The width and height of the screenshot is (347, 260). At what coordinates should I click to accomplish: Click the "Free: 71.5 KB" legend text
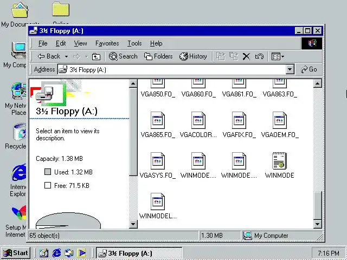(72, 185)
